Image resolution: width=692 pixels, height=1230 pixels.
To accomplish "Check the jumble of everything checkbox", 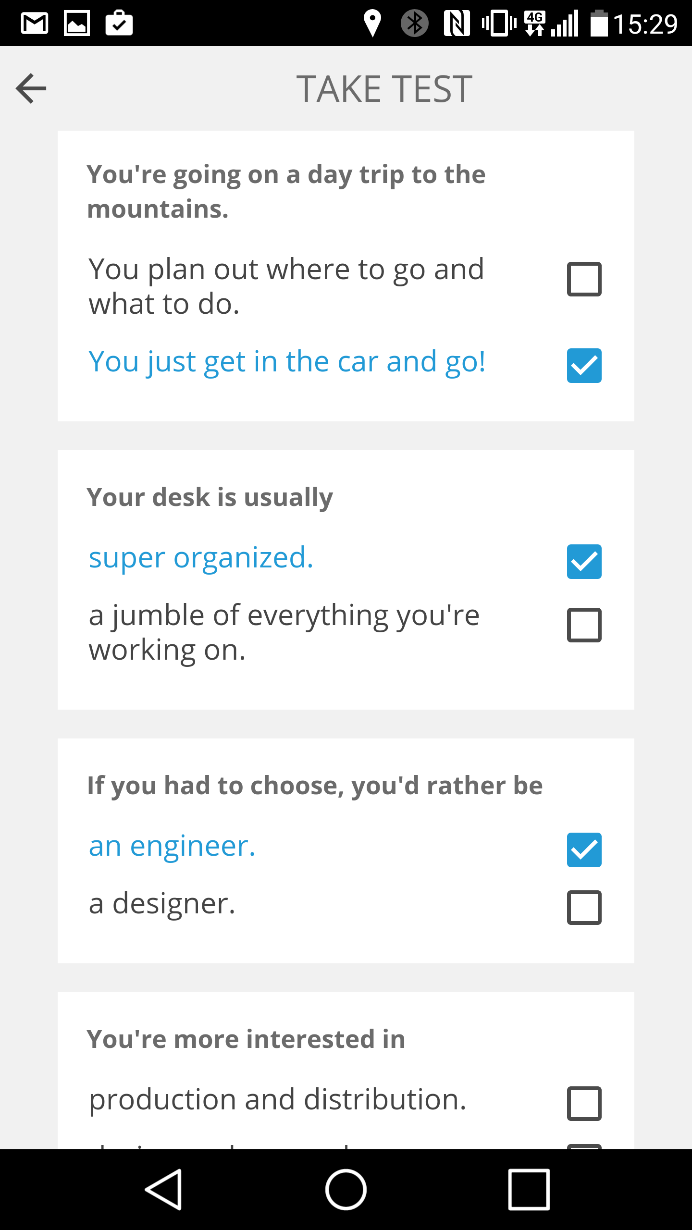I will point(584,625).
